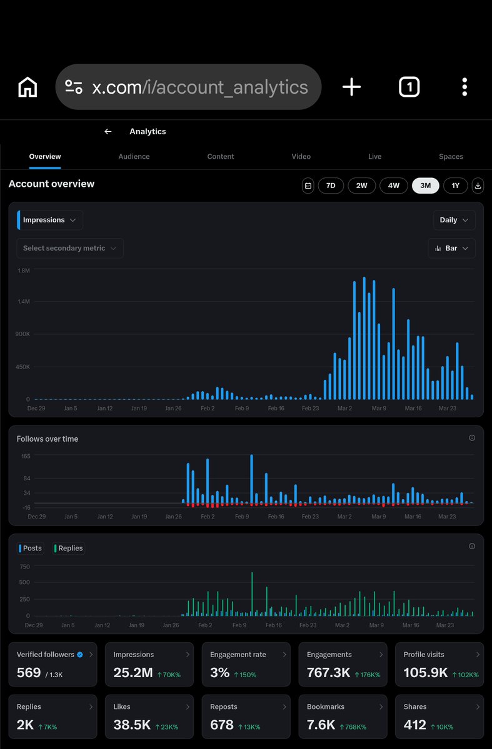Viewport: 492px width, 749px height.
Task: Switch to the Content tab
Action: point(221,157)
